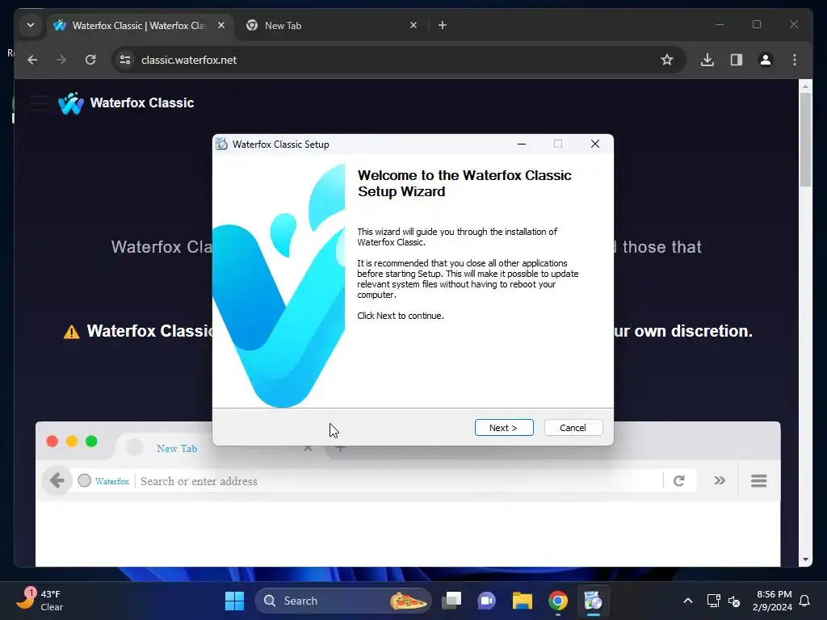Image resolution: width=827 pixels, height=620 pixels.
Task: Click the Waterfox Classic logo on page
Action: [71, 103]
